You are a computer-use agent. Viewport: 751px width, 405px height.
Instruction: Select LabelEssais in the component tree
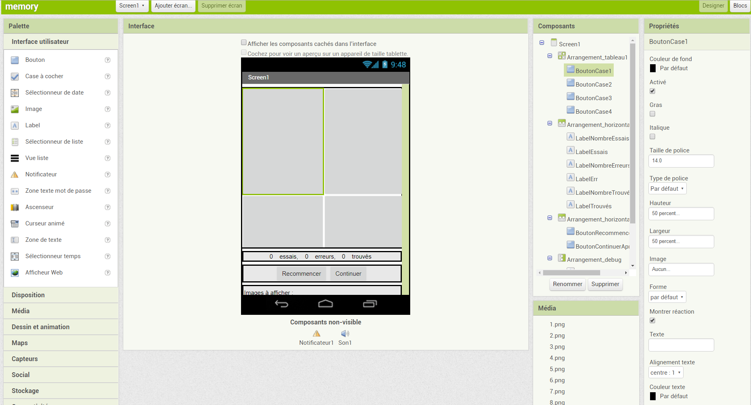pos(591,152)
